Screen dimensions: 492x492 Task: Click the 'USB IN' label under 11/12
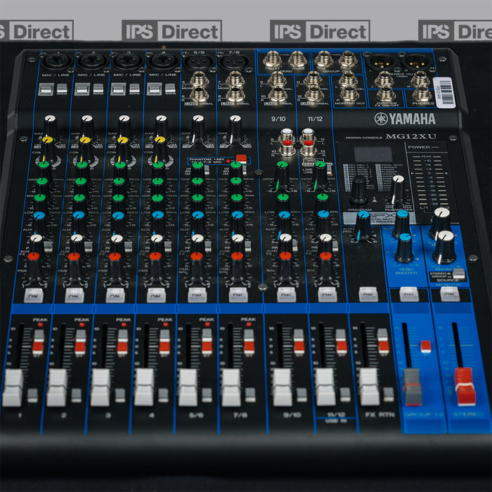pos(336,421)
